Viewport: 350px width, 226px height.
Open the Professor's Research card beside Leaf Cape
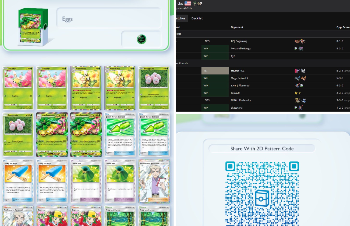154,181
